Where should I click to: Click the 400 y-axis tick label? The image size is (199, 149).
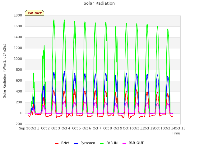pyautogui.click(x=19, y=92)
